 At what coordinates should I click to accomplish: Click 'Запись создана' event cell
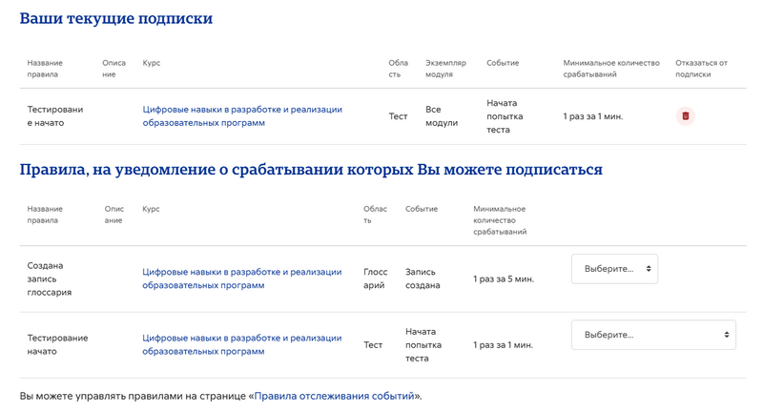423,278
